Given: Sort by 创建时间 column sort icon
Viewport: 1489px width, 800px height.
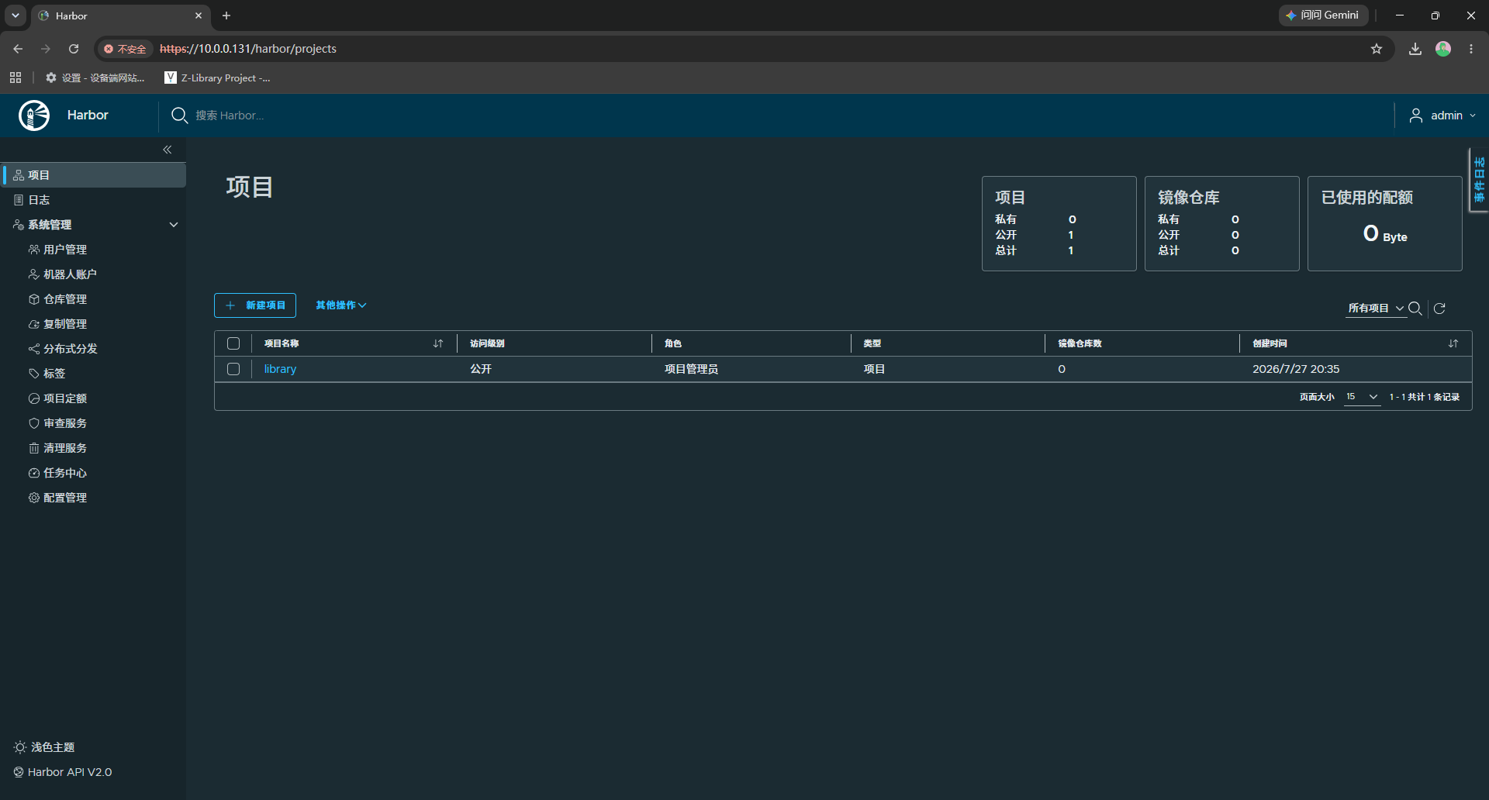Looking at the screenshot, I should pyautogui.click(x=1453, y=343).
